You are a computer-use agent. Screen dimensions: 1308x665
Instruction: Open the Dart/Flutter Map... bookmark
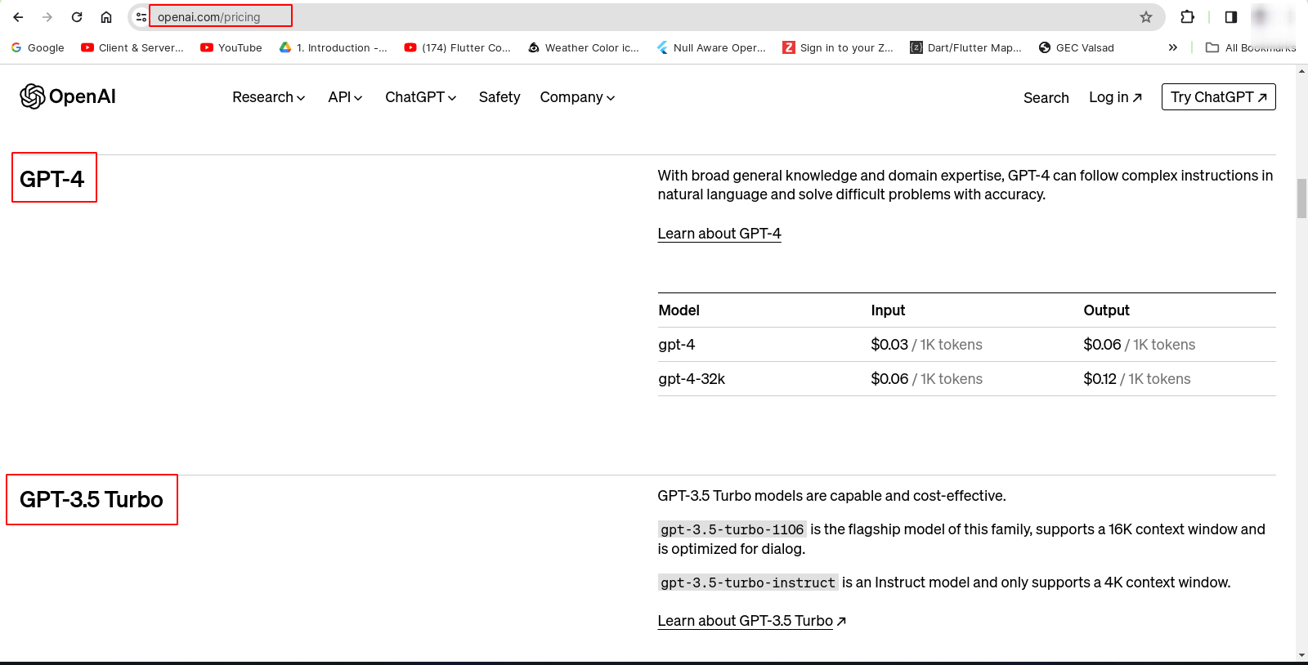tap(966, 47)
